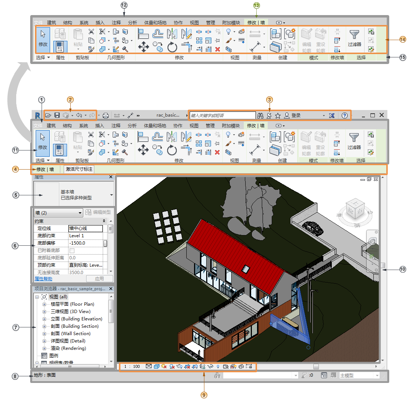Screen dimensions: 408x412
Task: Click the Save icon on the Quick Access Toolbar
Action: (x=57, y=115)
